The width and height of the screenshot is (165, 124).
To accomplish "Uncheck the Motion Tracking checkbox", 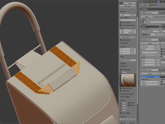I will pos(122,94).
